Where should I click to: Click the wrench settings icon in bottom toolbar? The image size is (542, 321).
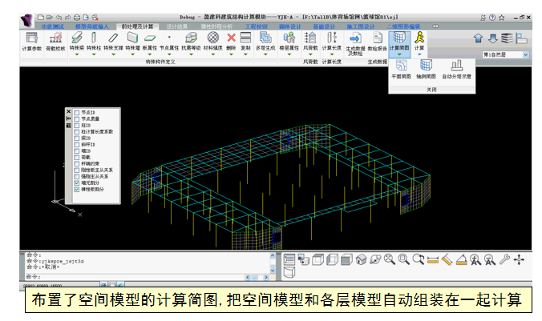504,259
